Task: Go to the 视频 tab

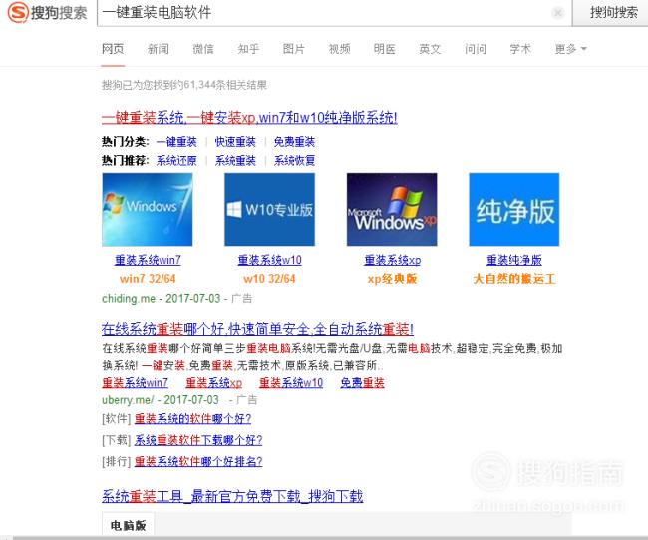Action: [339, 49]
